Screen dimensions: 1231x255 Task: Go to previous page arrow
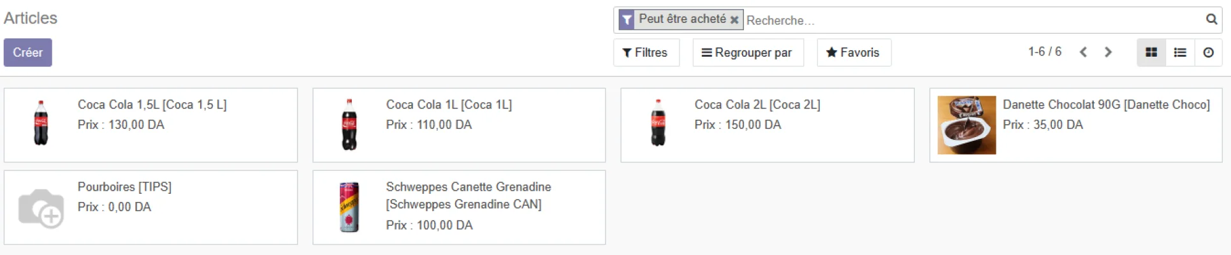(x=1083, y=52)
